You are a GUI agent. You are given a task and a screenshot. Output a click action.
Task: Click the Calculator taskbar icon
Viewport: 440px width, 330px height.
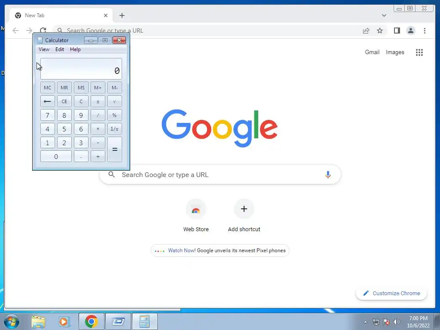(144, 321)
